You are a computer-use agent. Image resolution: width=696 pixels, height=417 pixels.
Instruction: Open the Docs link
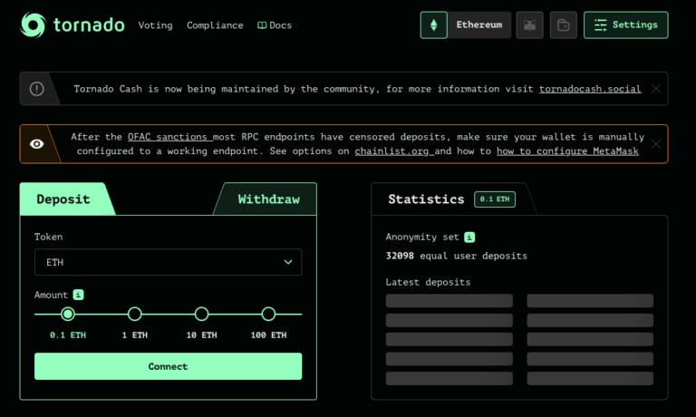275,25
